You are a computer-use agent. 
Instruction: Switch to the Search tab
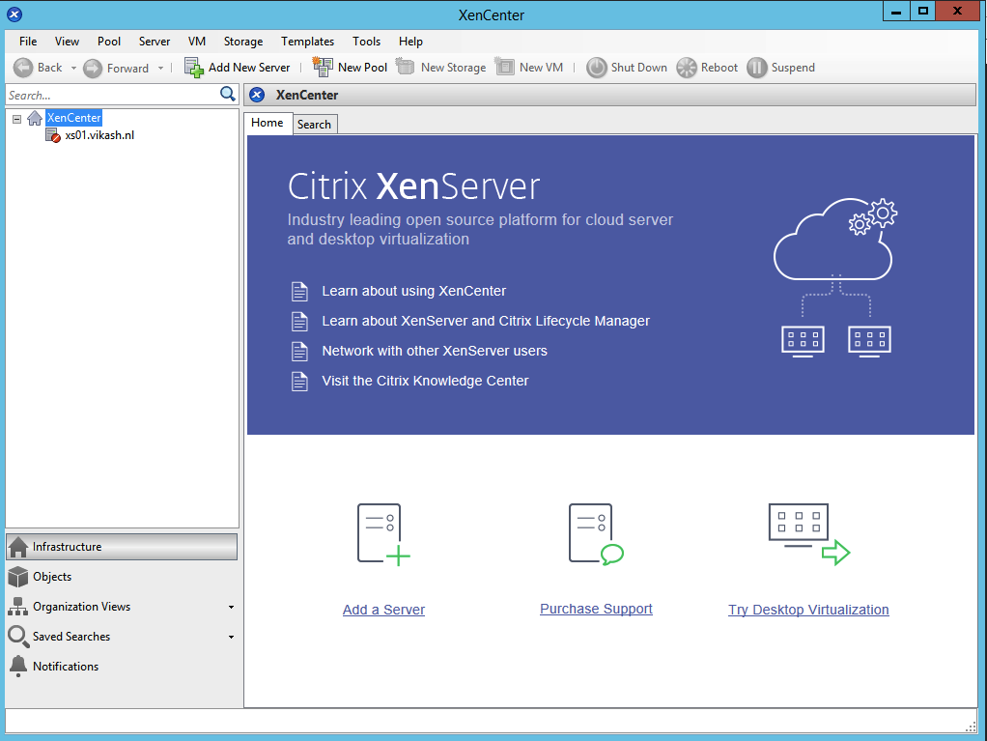315,124
